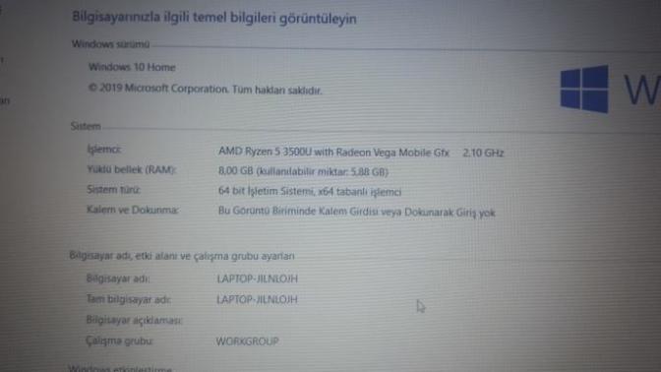Viewport: 661px width, 372px height.
Task: Click 'Bilgisayar adı, etki alanı ve çalışma grubu ayarları' heading
Action: tap(182, 256)
